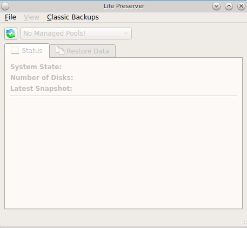The height and width of the screenshot is (228, 247).
Task: Click the Life Preserver title bar text
Action: coord(124,6)
